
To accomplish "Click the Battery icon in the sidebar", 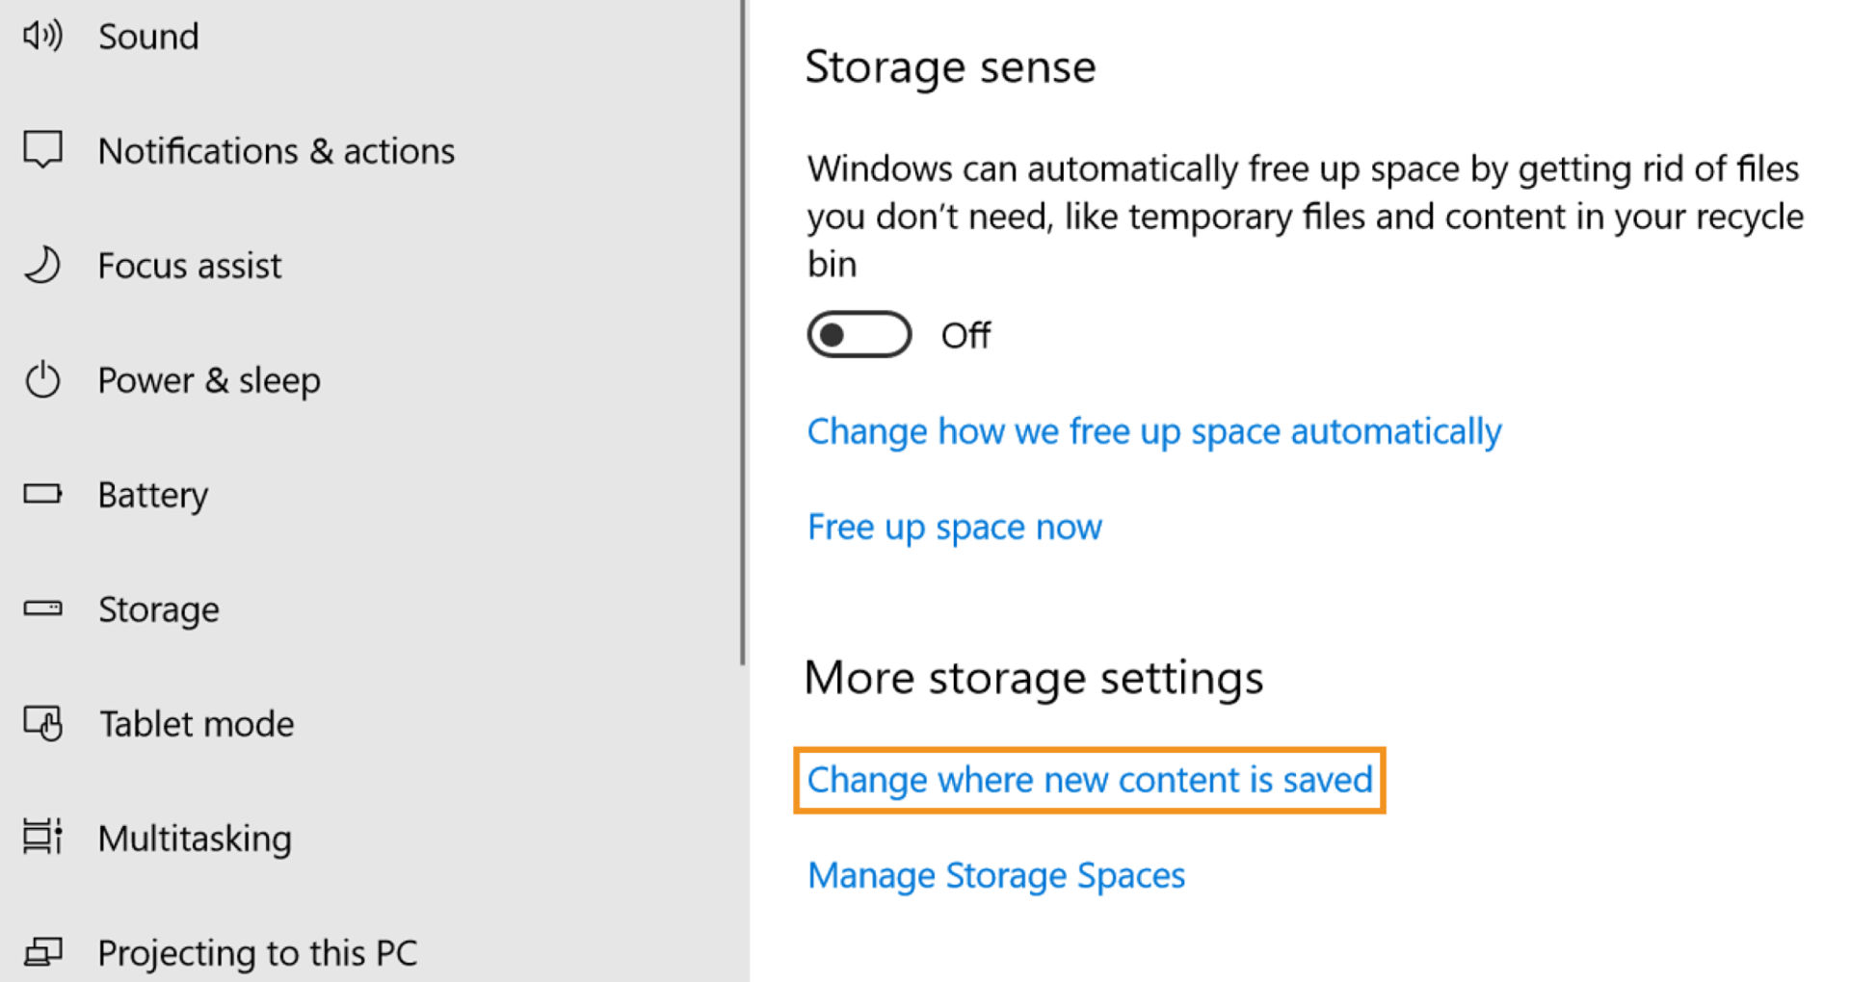I will tap(42, 494).
